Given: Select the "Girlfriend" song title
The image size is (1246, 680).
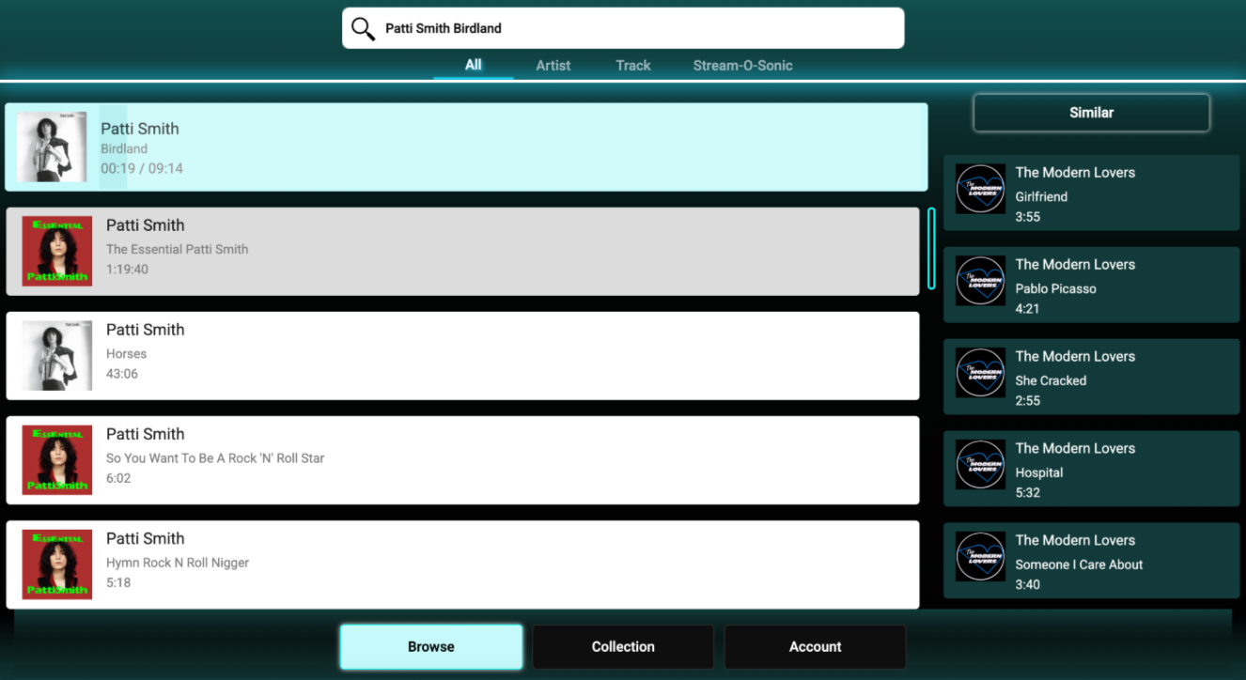Looking at the screenshot, I should tap(1041, 197).
